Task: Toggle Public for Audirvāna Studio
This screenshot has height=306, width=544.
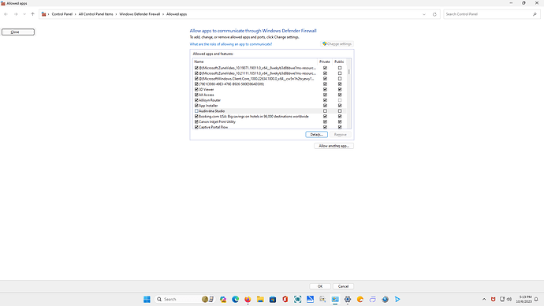Action: (340, 111)
